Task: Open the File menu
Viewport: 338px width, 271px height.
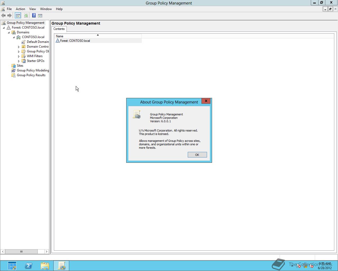Action: [9, 9]
